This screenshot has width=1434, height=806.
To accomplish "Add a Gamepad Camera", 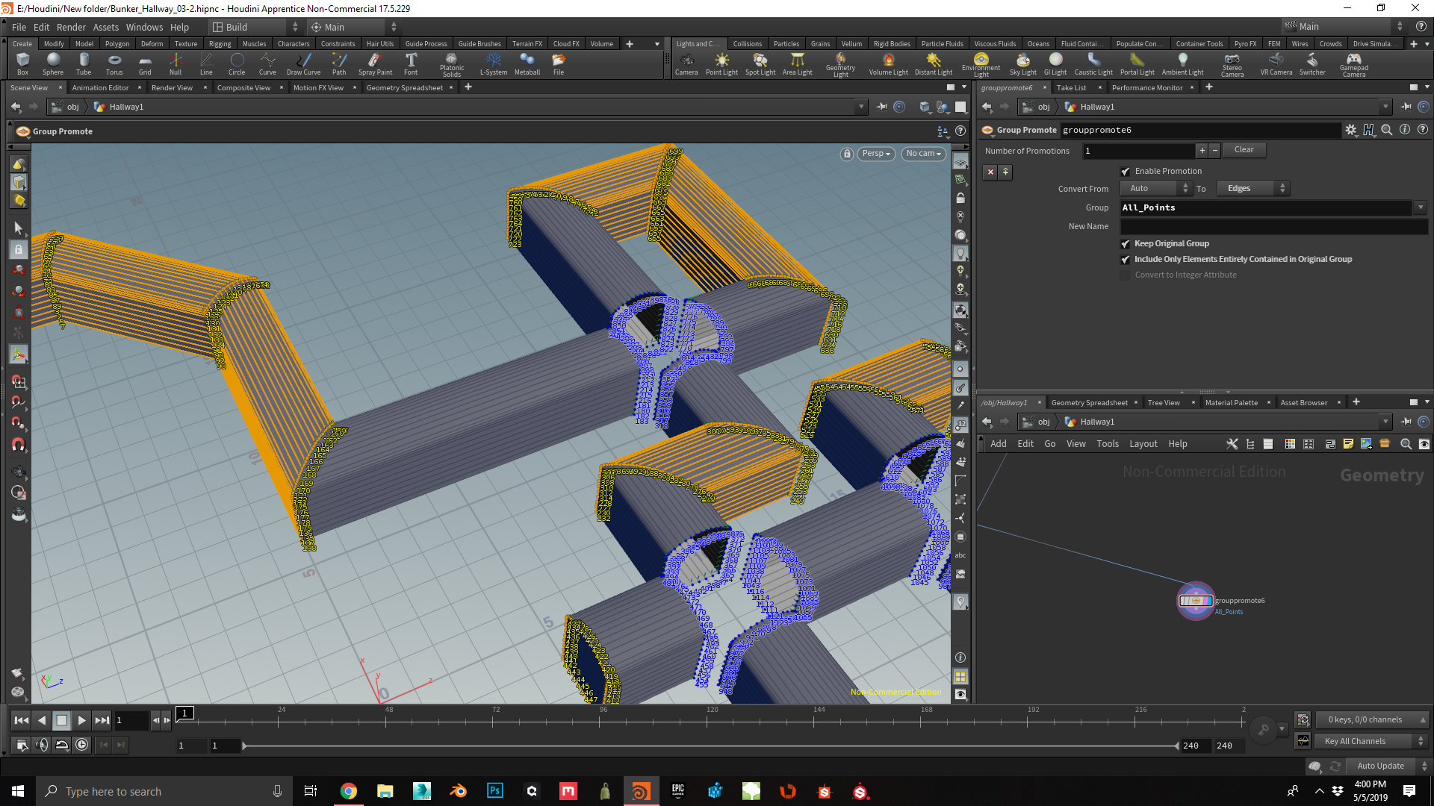I will tap(1354, 64).
